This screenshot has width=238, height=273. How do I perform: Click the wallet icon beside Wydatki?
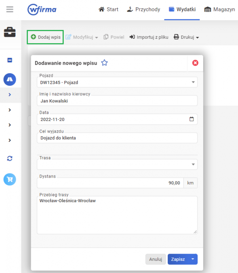[172, 9]
